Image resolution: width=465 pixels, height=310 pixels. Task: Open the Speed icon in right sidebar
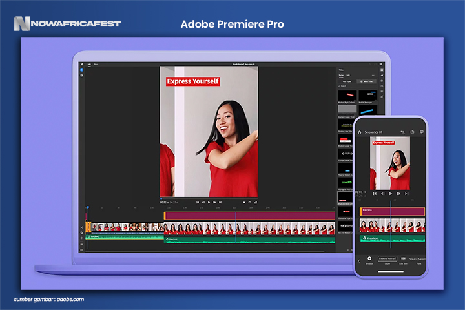(x=382, y=86)
